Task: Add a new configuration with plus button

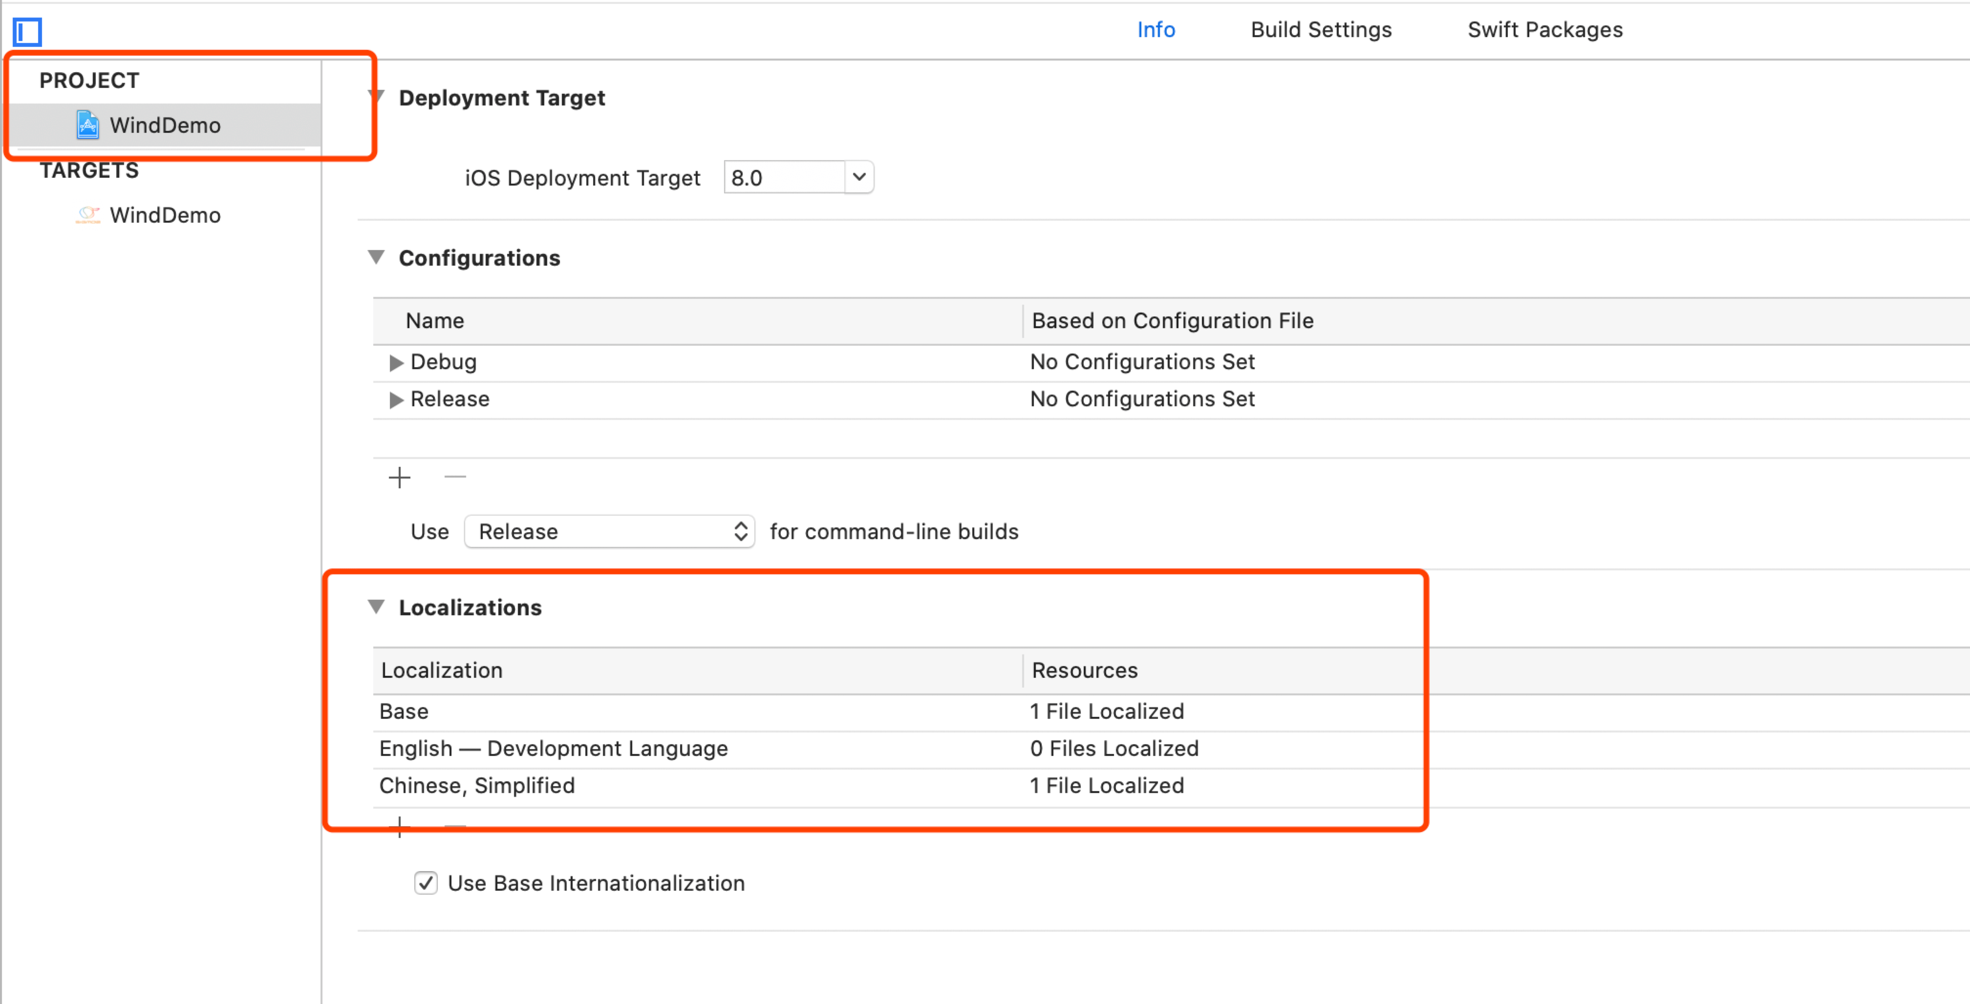Action: 399,478
